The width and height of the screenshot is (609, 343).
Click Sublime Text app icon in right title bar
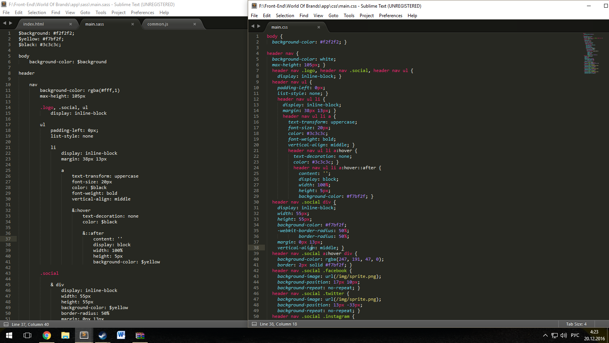254,6
